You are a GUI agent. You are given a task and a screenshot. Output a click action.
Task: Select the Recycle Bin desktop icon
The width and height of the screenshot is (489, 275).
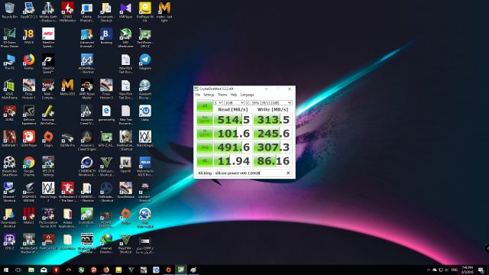point(9,11)
